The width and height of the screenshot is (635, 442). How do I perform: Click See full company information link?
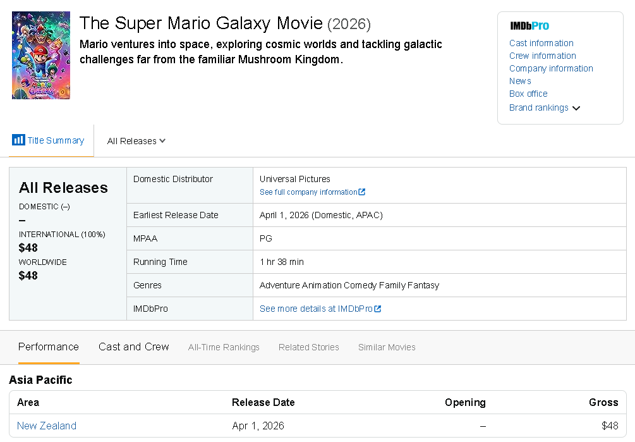click(308, 192)
